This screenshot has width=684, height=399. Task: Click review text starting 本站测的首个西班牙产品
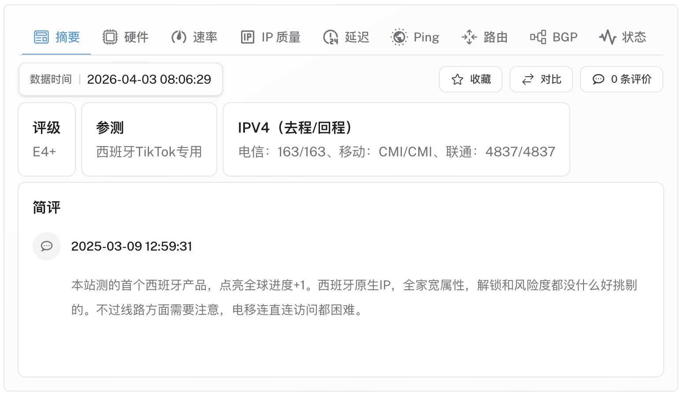click(354, 285)
